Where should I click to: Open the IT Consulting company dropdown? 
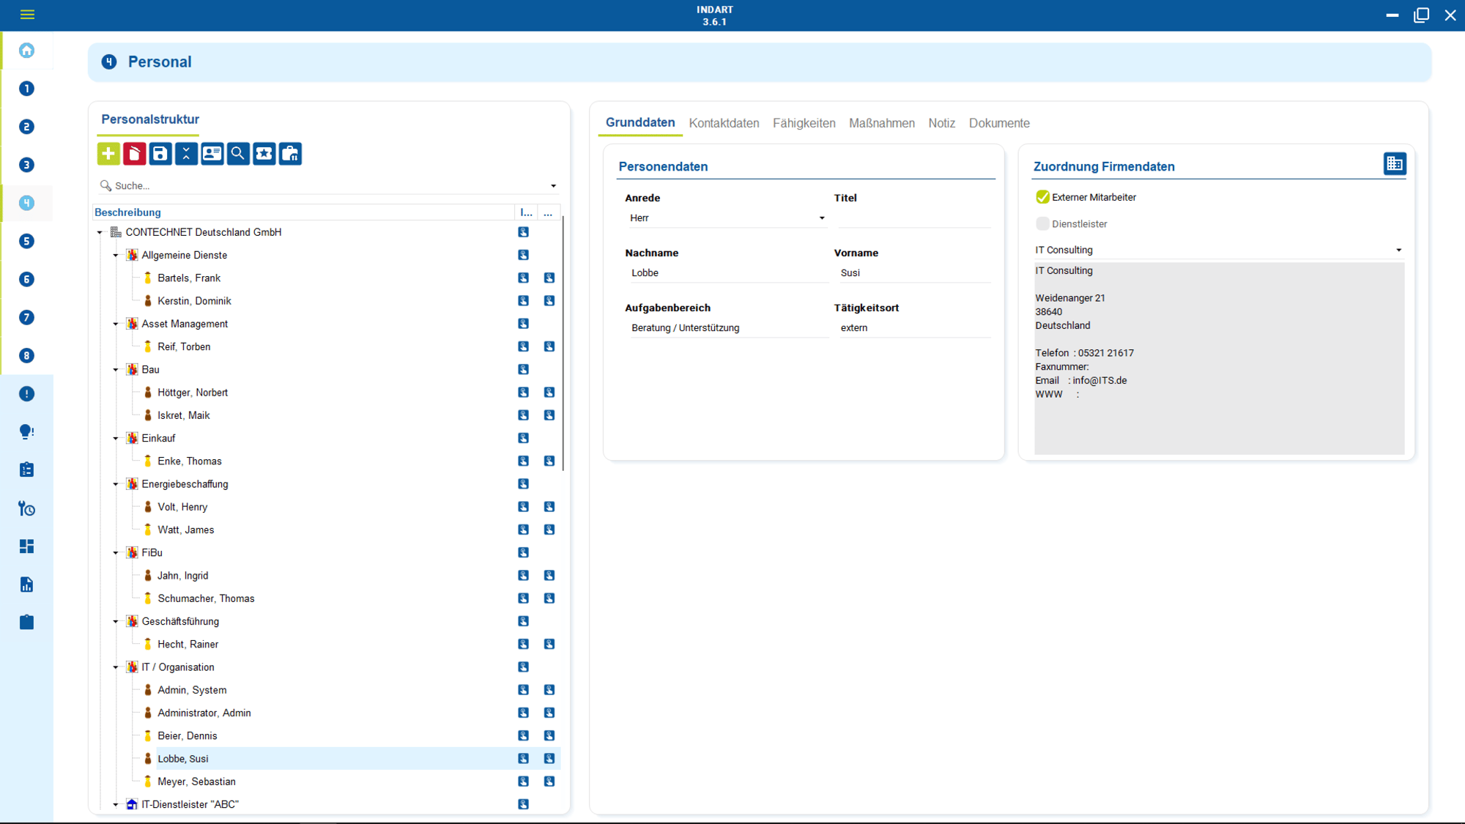tap(1398, 250)
